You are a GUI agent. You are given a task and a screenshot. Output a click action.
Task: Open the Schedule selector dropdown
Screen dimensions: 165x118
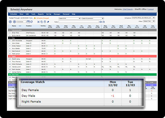143,18
